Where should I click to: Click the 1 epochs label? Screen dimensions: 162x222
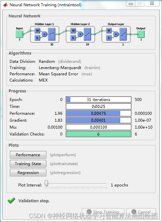click(119, 185)
